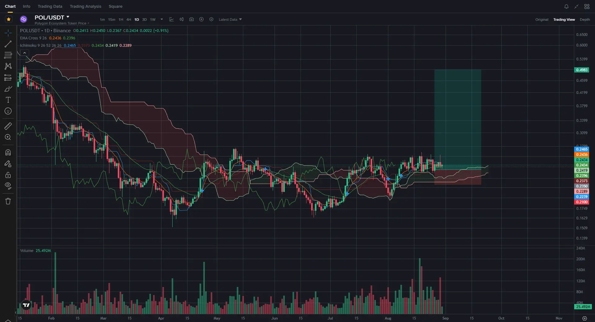The image size is (595, 322).
Task: Remove drawings with the trash icon
Action: [x=8, y=201]
